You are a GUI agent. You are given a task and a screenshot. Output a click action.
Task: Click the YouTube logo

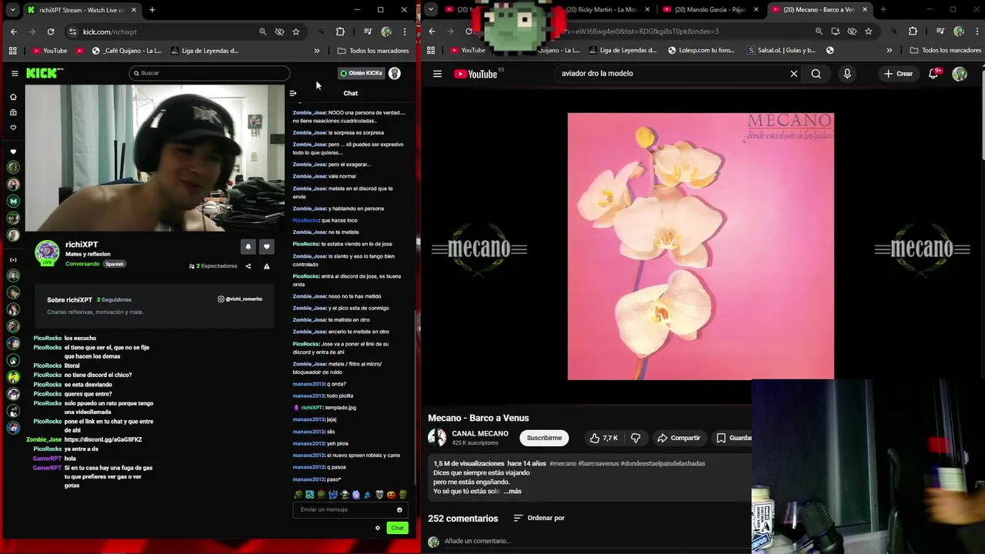click(x=476, y=74)
